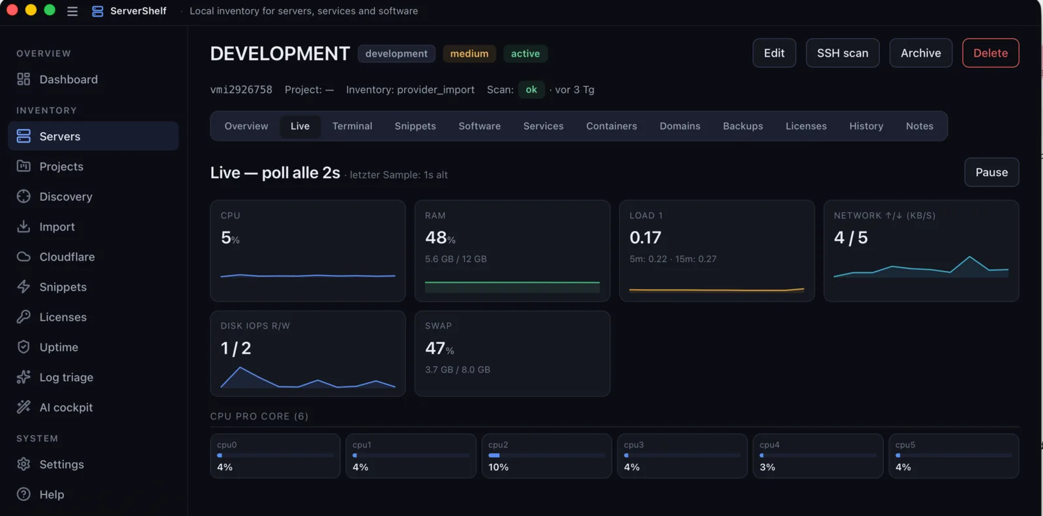Click the hostname 'vmi2926758'

241,89
